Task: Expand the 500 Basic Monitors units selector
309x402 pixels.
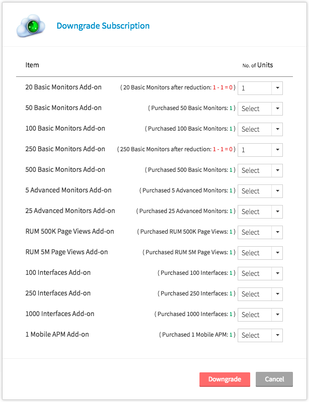Action: 260,170
